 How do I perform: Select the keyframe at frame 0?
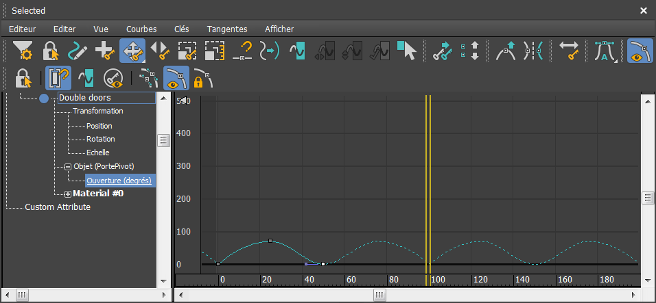pyautogui.click(x=218, y=264)
